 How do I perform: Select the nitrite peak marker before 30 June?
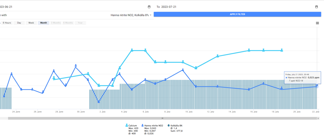click(x=76, y=66)
